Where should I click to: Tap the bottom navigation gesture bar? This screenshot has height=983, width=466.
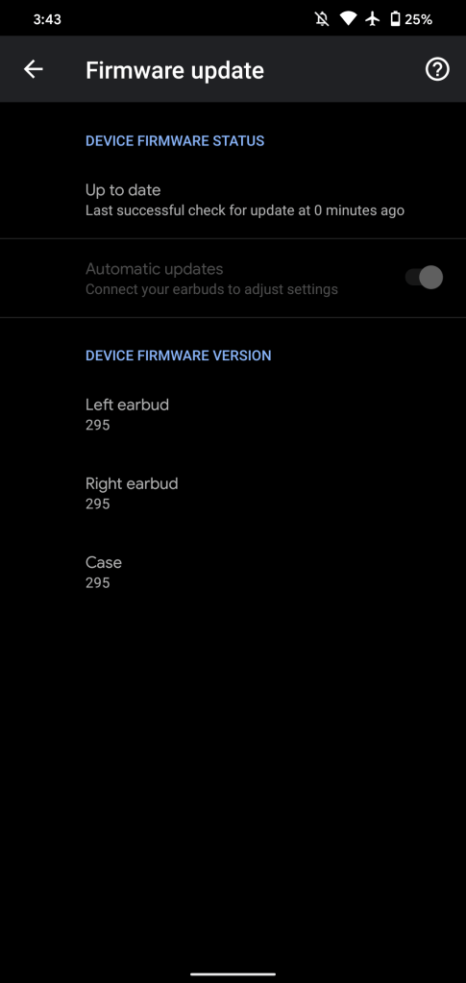[233, 973]
